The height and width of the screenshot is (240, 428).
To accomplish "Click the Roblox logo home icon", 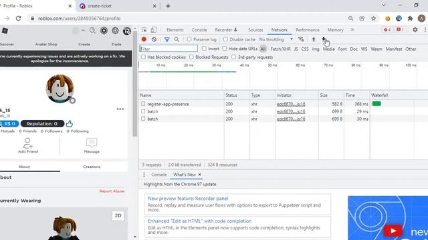I will (x=5, y=31).
